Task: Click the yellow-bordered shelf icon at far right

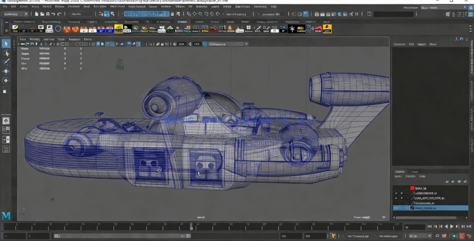Action: coord(327,29)
